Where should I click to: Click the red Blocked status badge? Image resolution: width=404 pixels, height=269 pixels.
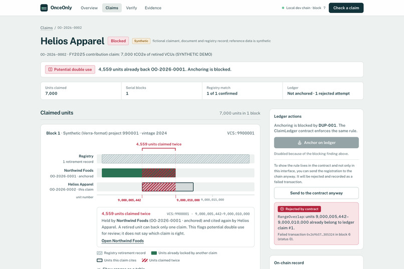pyautogui.click(x=118, y=41)
